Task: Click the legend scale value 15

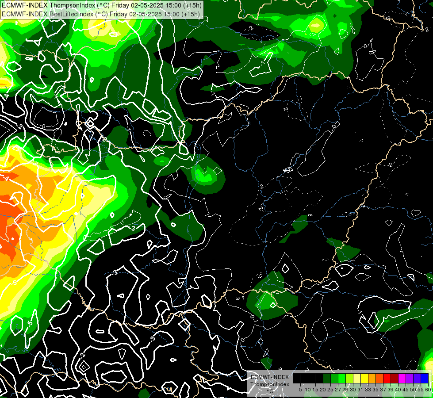Action: click(316, 390)
